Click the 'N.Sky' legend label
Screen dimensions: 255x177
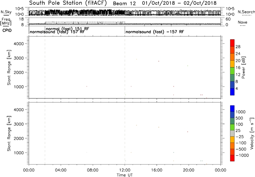click(6, 12)
